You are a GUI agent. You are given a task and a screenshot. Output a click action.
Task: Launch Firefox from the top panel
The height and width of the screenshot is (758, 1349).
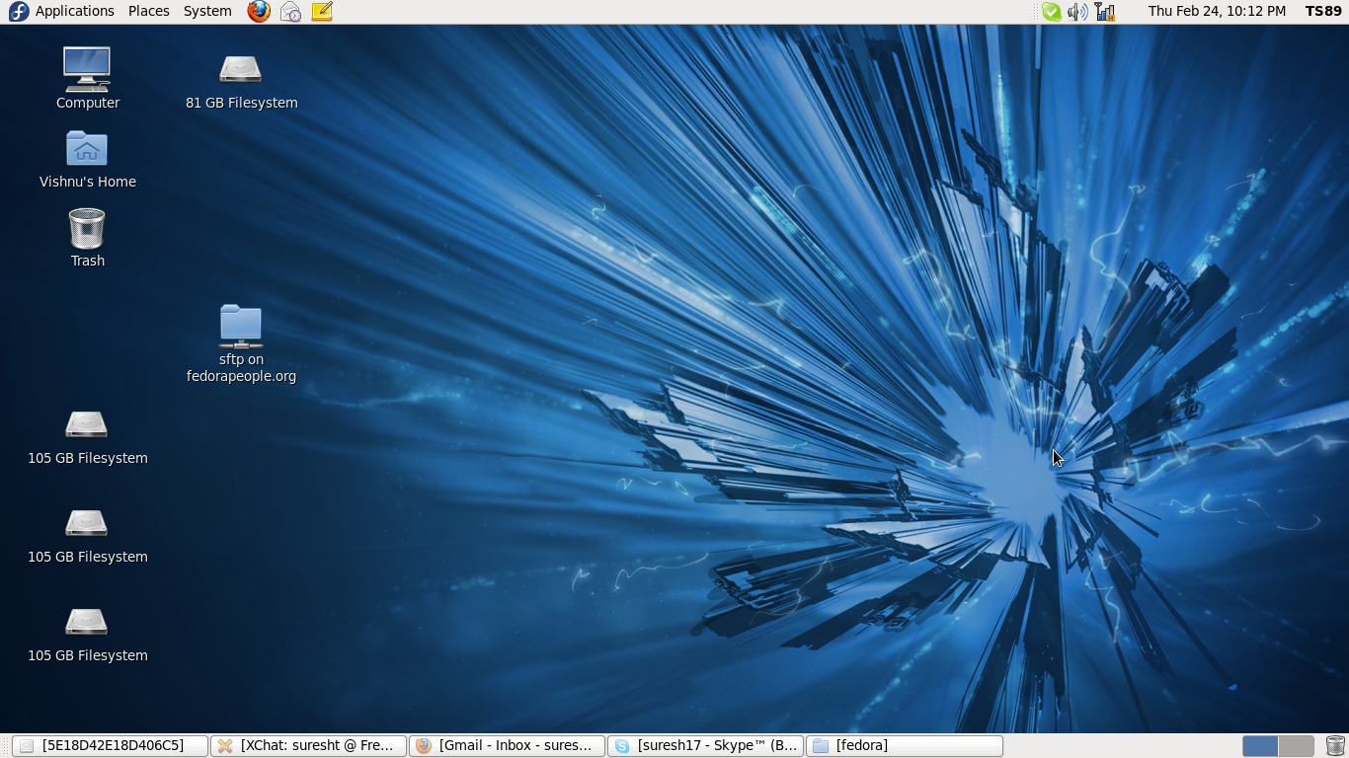[259, 11]
